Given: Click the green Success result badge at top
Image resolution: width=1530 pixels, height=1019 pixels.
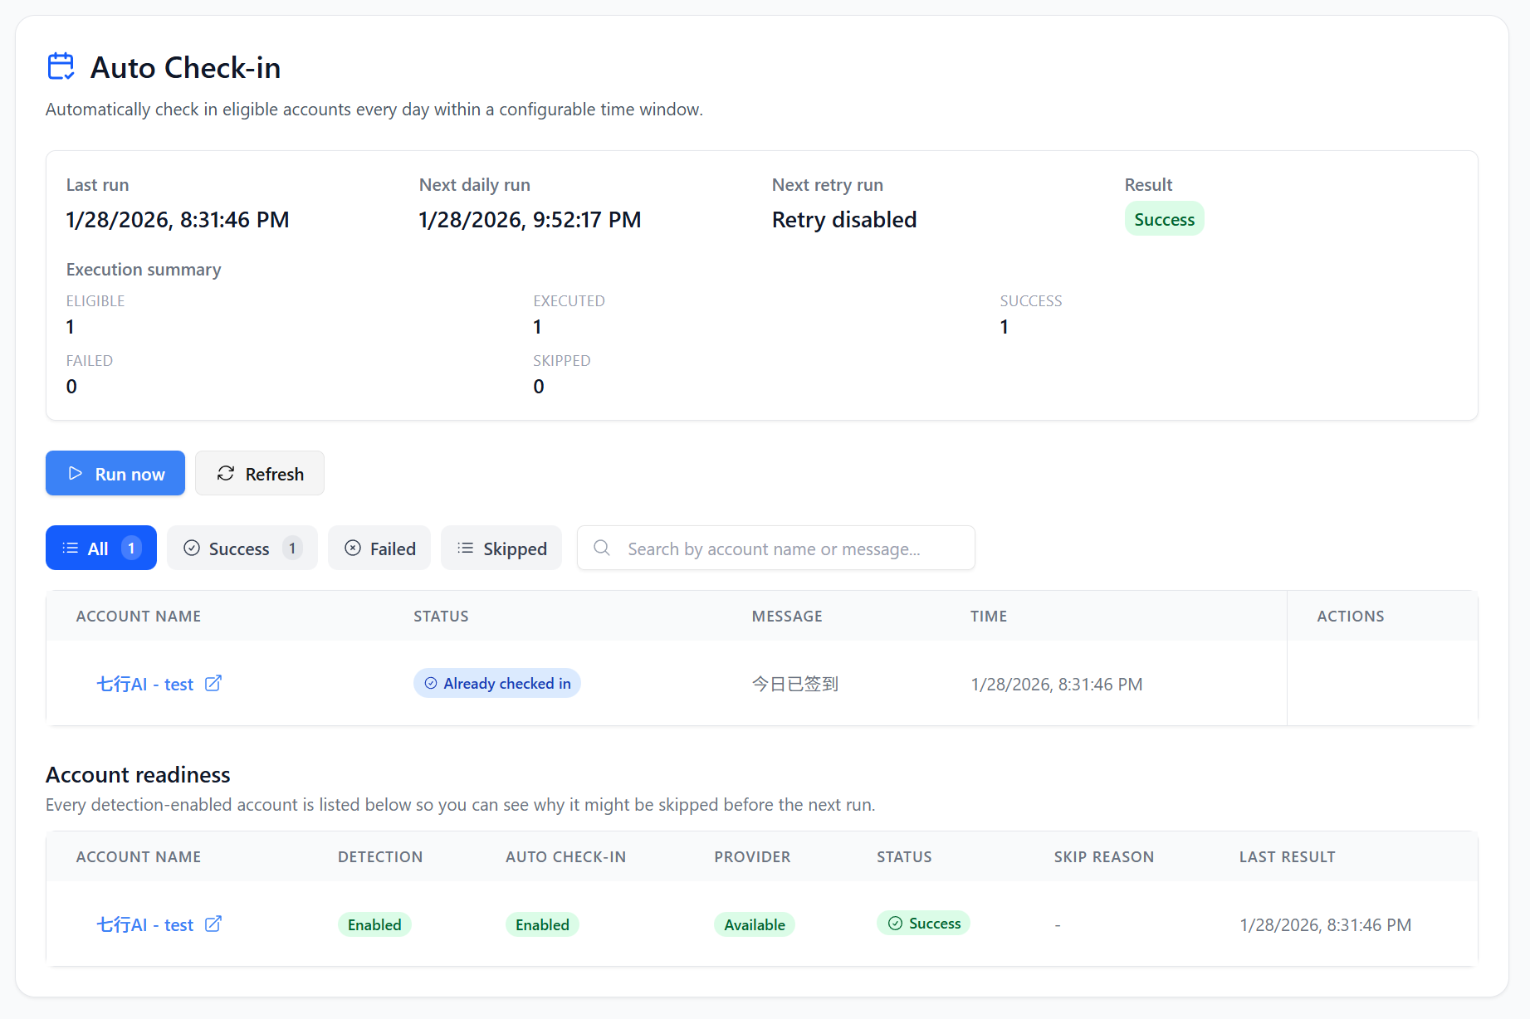Looking at the screenshot, I should [x=1165, y=219].
